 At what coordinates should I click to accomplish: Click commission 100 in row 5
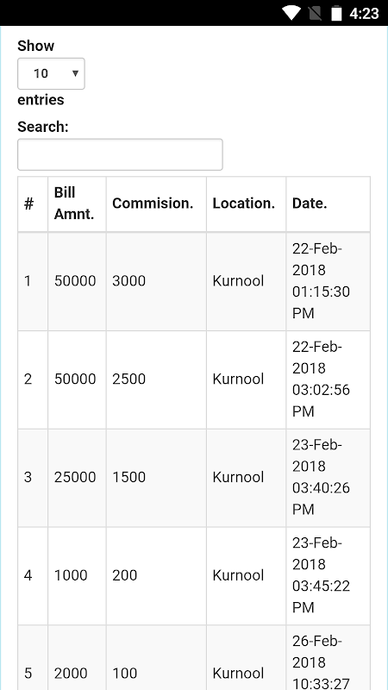pos(124,674)
